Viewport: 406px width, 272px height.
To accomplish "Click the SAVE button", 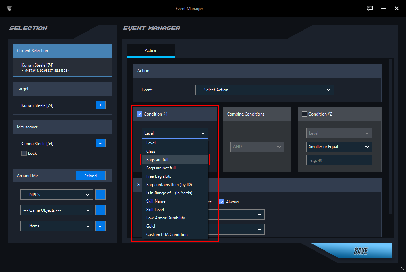I will point(360,251).
